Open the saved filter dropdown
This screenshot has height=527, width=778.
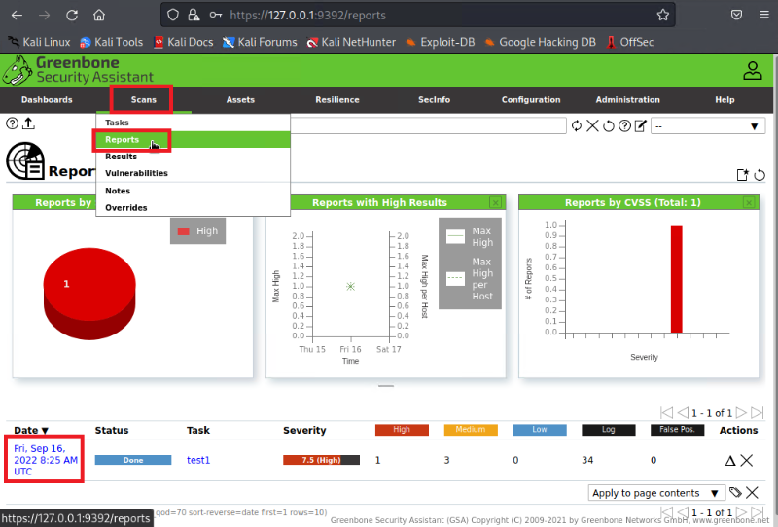coord(708,126)
